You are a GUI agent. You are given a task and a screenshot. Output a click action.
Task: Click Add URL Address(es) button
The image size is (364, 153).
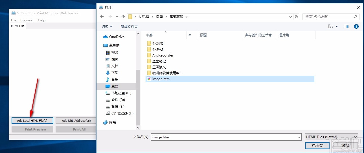[x=76, y=121]
